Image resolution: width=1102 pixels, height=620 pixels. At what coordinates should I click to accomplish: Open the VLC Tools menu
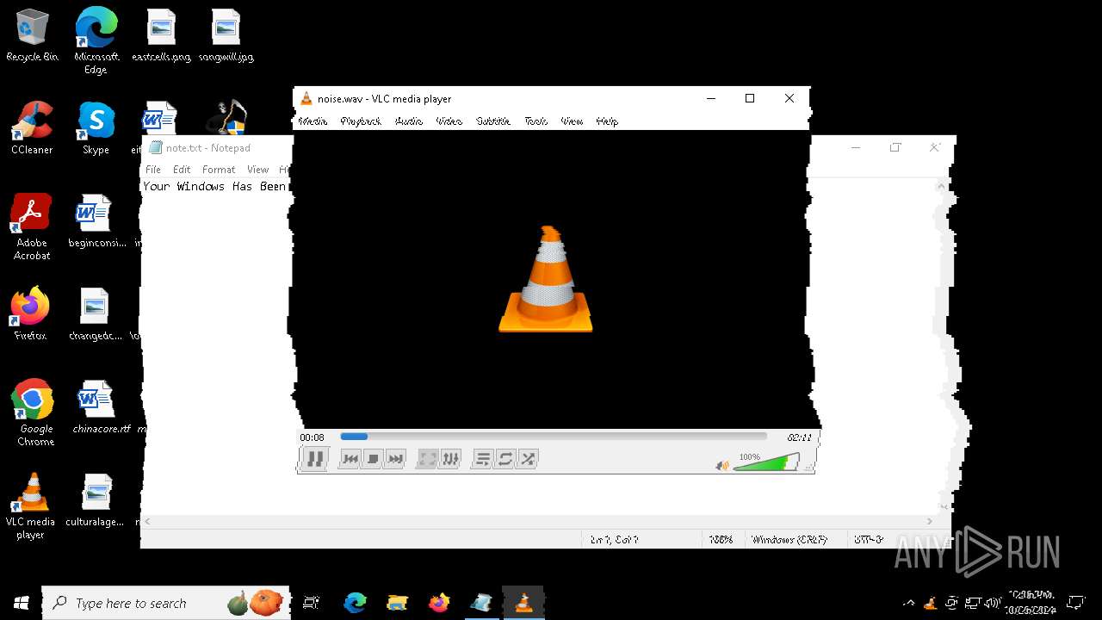click(536, 121)
